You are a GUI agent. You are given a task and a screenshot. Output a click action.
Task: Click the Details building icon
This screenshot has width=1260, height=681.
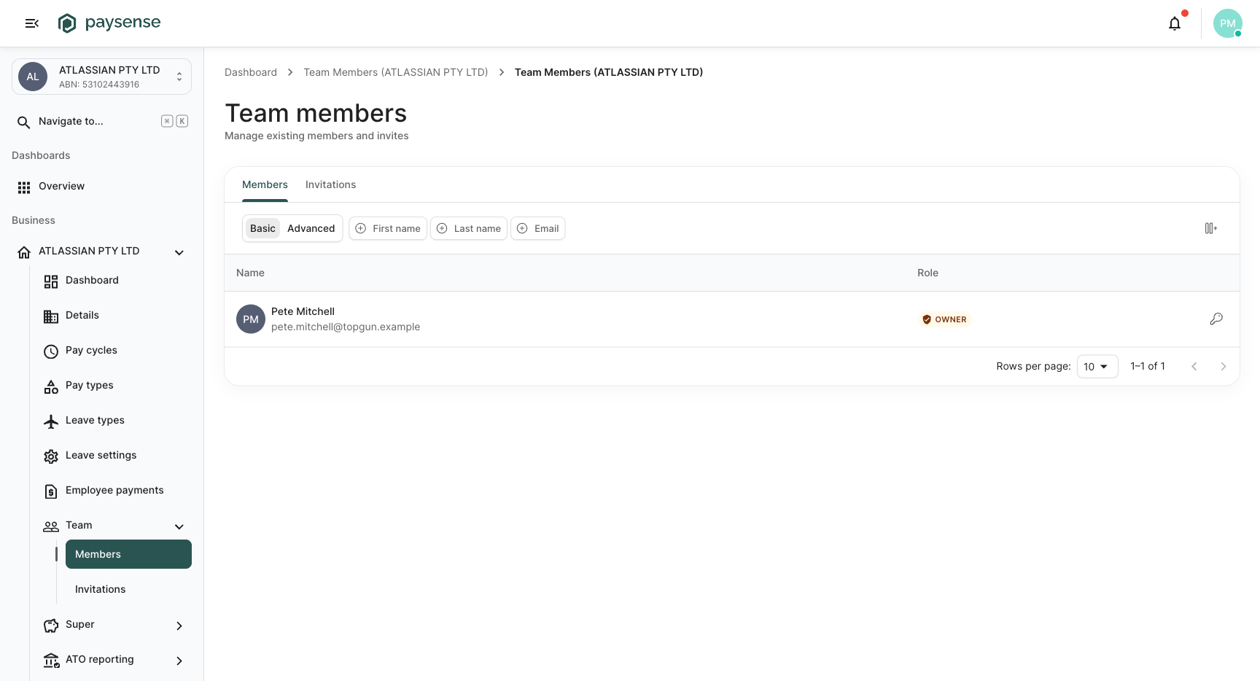51,316
